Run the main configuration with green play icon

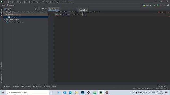pos(154,5)
